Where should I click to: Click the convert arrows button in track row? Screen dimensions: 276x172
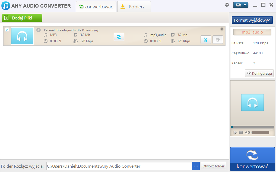pyautogui.click(x=119, y=37)
